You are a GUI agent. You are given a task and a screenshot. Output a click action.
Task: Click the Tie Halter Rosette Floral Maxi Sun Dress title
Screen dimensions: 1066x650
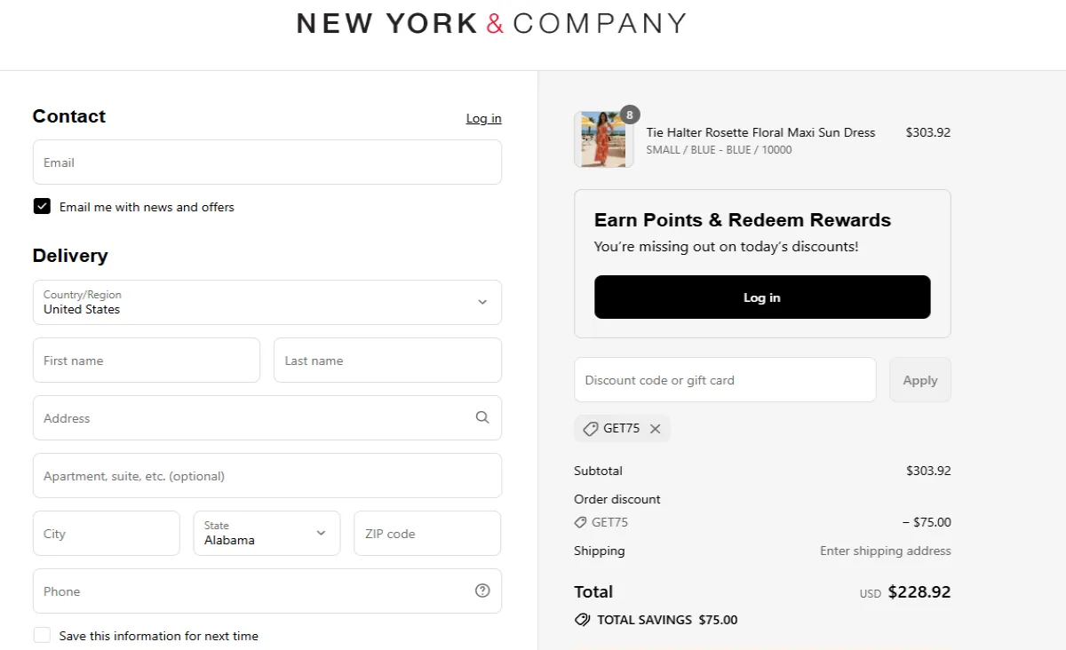(760, 132)
